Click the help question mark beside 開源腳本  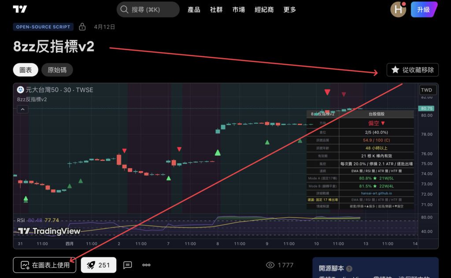pos(349,269)
